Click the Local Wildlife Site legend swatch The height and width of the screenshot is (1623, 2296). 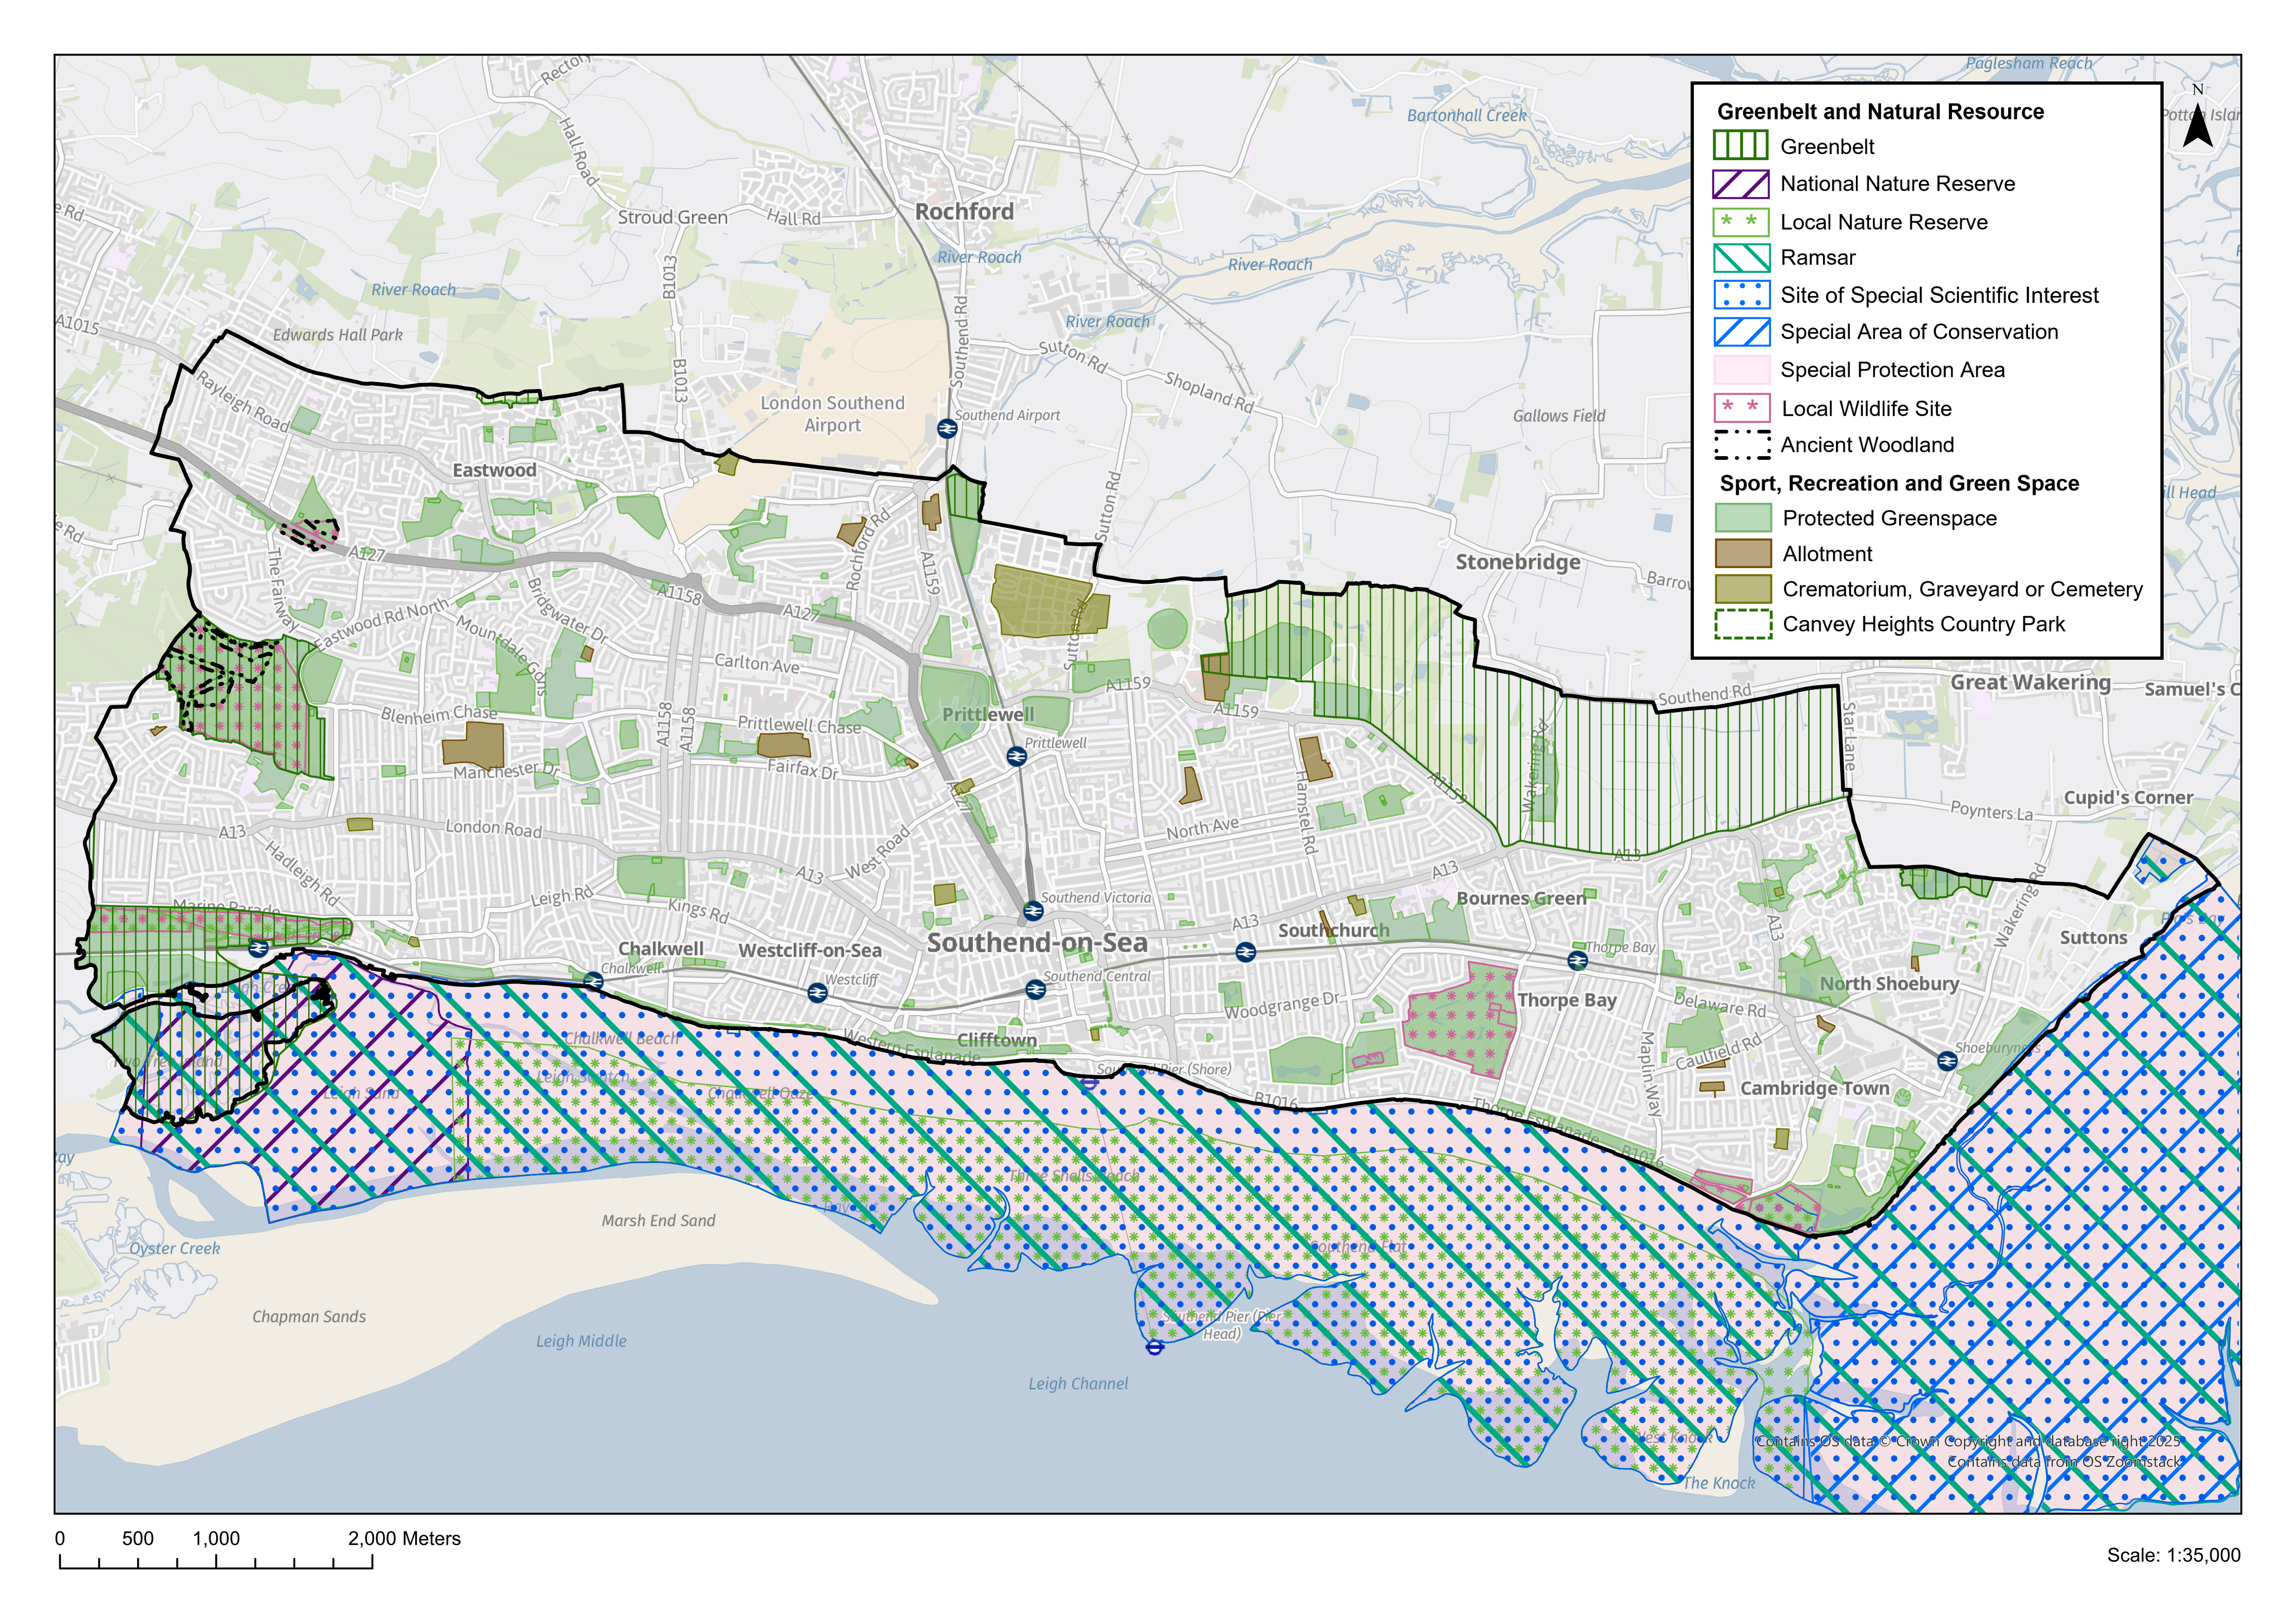point(1741,408)
